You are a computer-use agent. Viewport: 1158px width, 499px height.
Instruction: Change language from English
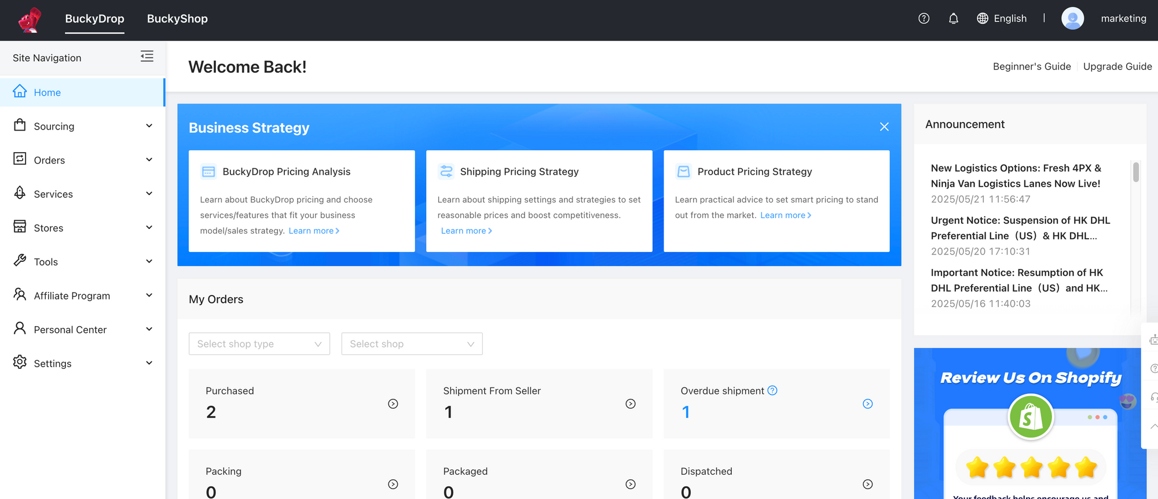(x=1010, y=19)
